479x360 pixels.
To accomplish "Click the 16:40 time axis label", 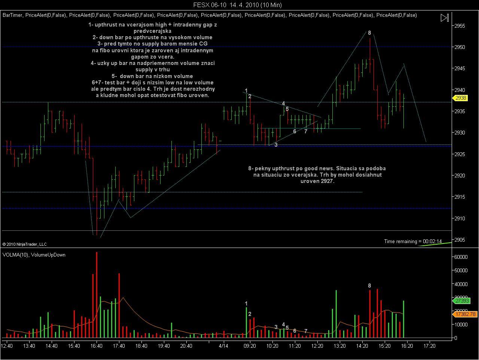I will (x=97, y=346).
